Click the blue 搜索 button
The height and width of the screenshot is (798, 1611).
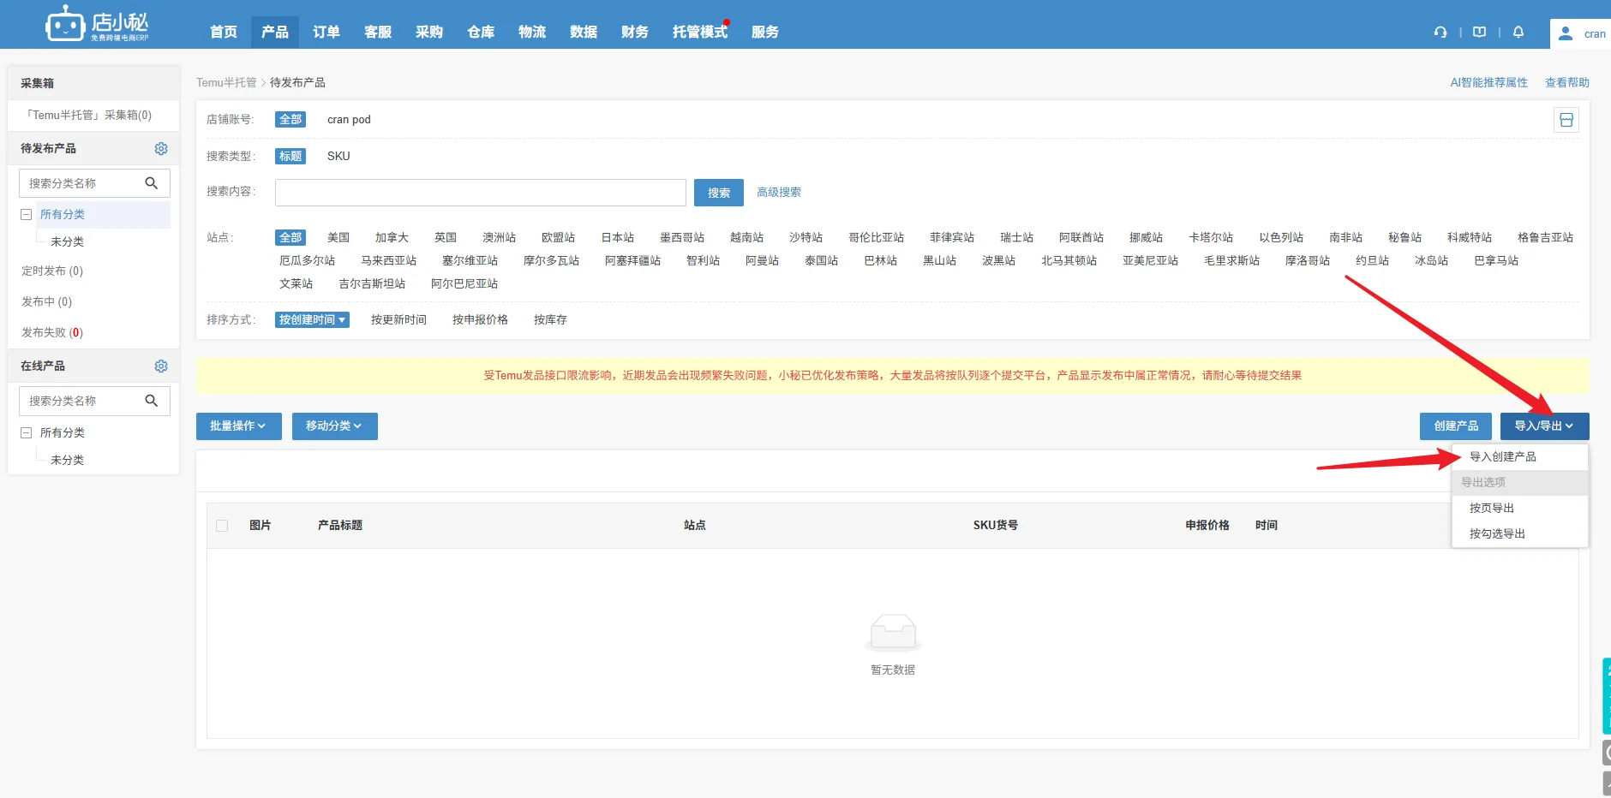pyautogui.click(x=718, y=193)
